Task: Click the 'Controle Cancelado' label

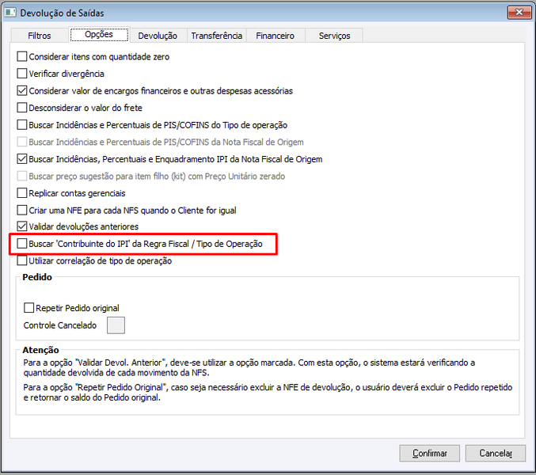Action: coord(60,325)
